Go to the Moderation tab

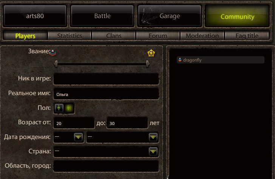(x=202, y=36)
